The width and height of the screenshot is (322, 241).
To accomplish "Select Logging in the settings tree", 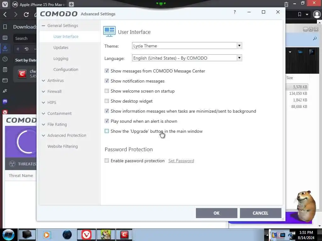I will coord(61,59).
